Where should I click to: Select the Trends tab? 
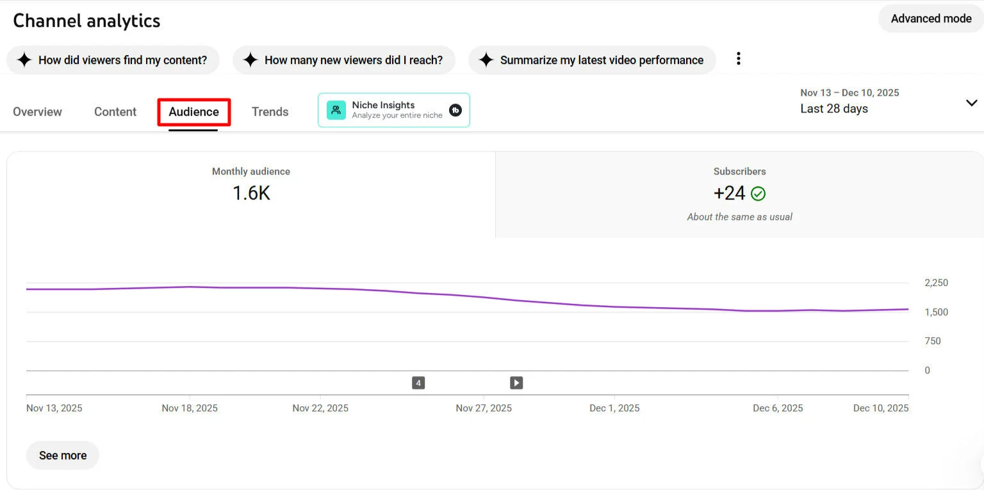tap(270, 111)
